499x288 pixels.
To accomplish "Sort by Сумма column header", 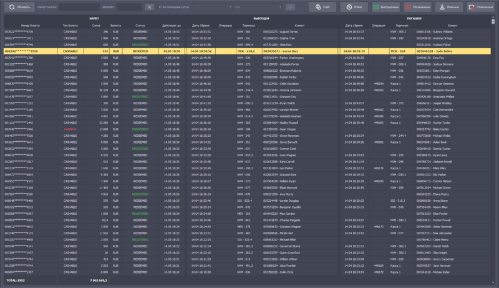I will [95, 26].
